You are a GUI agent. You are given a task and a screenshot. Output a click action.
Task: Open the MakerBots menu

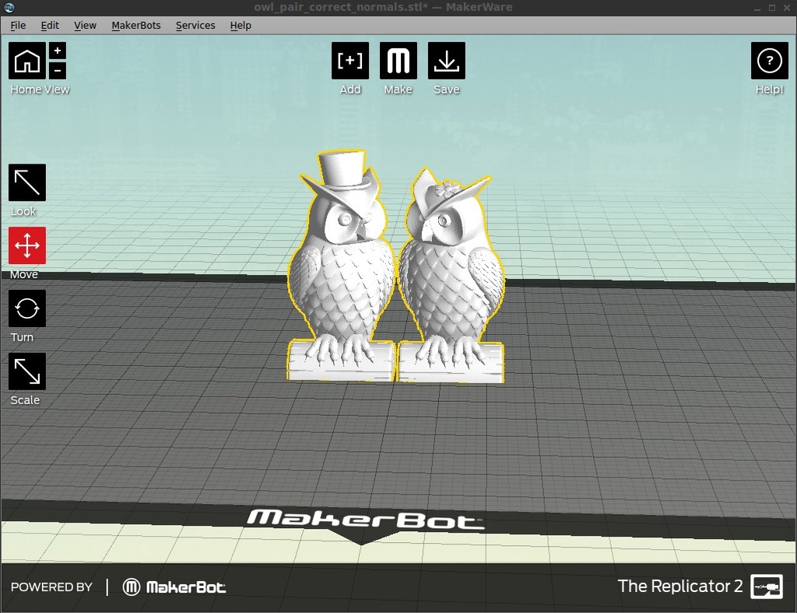136,25
